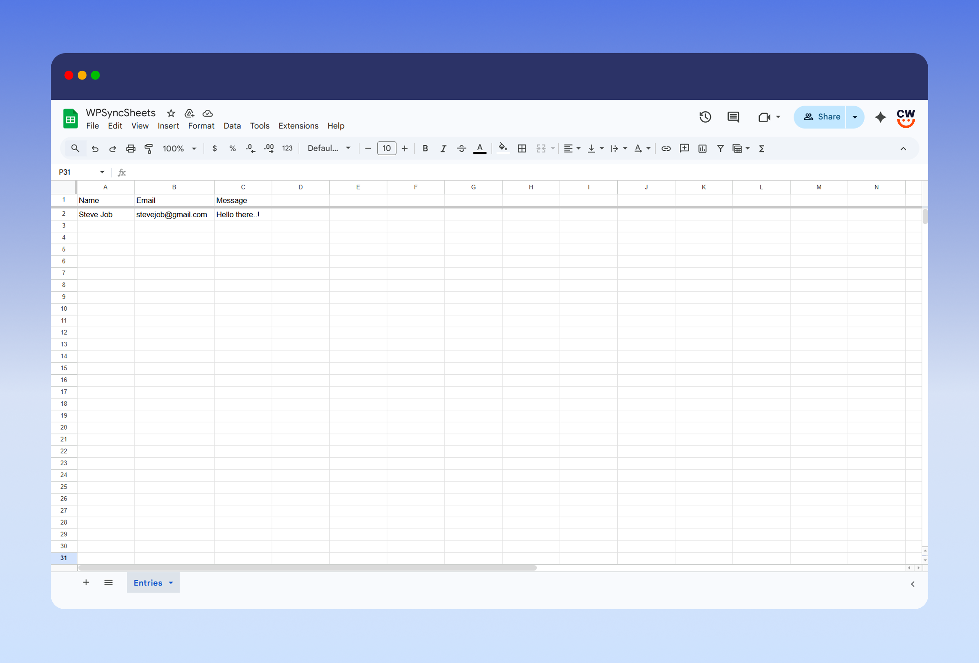Viewport: 979px width, 663px height.
Task: Click the name box showing P31
Action: [81, 172]
